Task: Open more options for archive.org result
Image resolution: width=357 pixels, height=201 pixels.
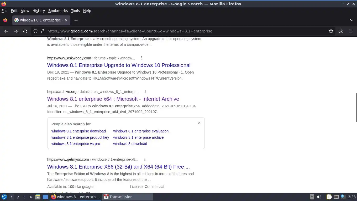Action: (x=145, y=92)
